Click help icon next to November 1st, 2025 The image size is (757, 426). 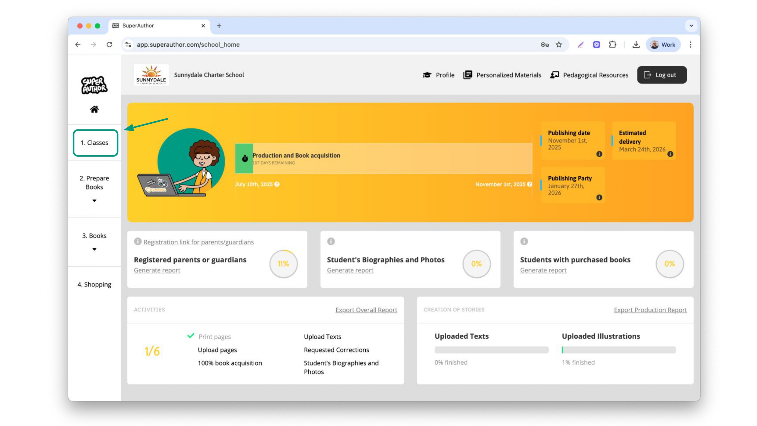[530, 184]
